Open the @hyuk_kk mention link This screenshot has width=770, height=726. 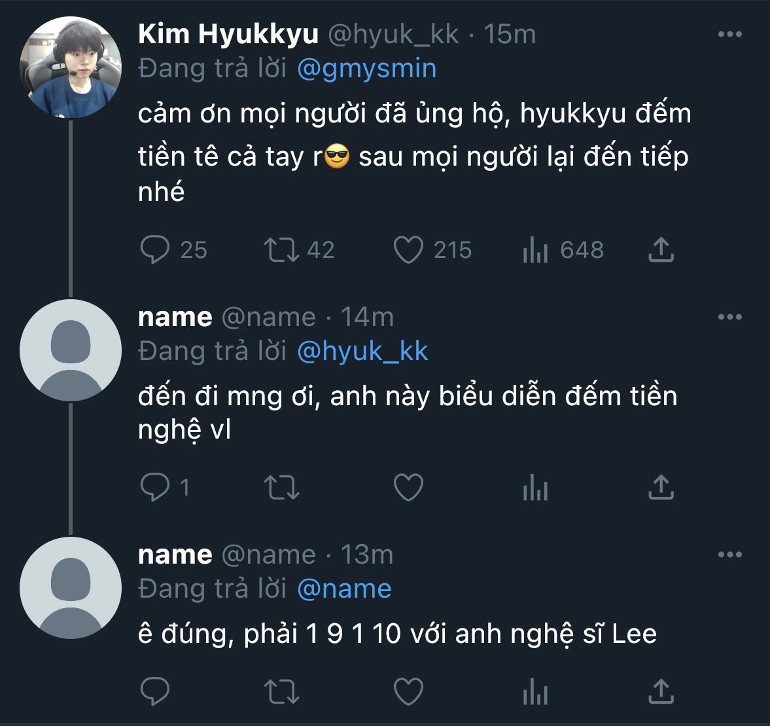(x=362, y=352)
